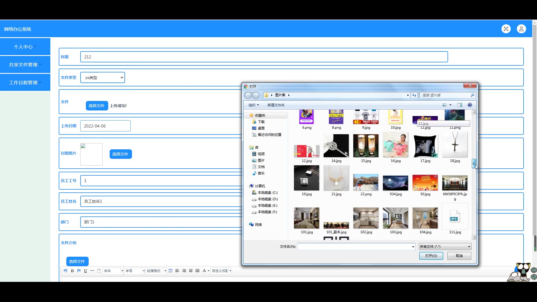This screenshot has height=302, width=537.
Task: Toggle underline formatting in editor
Action: click(x=86, y=271)
